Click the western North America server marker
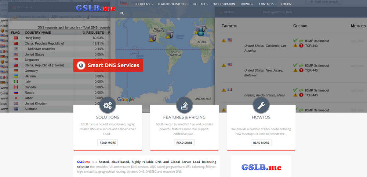The height and width of the screenshot is (177, 367). 153,37
